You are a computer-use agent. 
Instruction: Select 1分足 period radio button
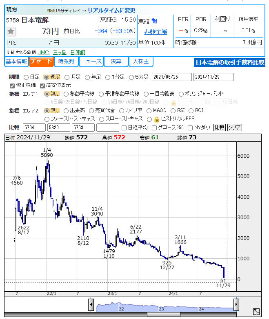[x=108, y=77]
